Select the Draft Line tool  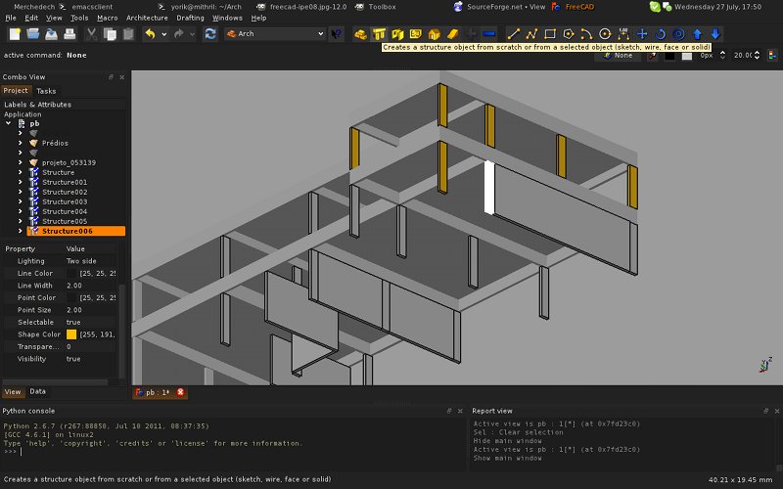pos(513,34)
